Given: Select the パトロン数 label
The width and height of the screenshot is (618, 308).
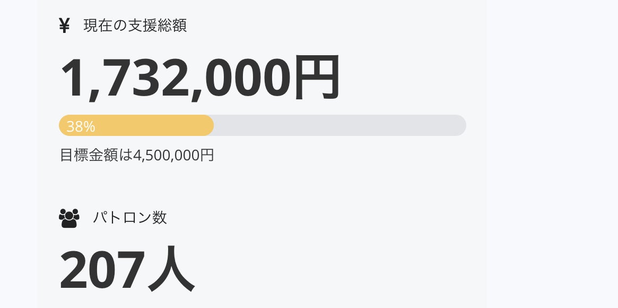Looking at the screenshot, I should (x=129, y=218).
